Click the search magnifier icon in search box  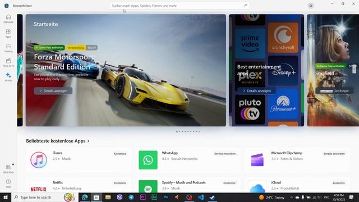246,6
